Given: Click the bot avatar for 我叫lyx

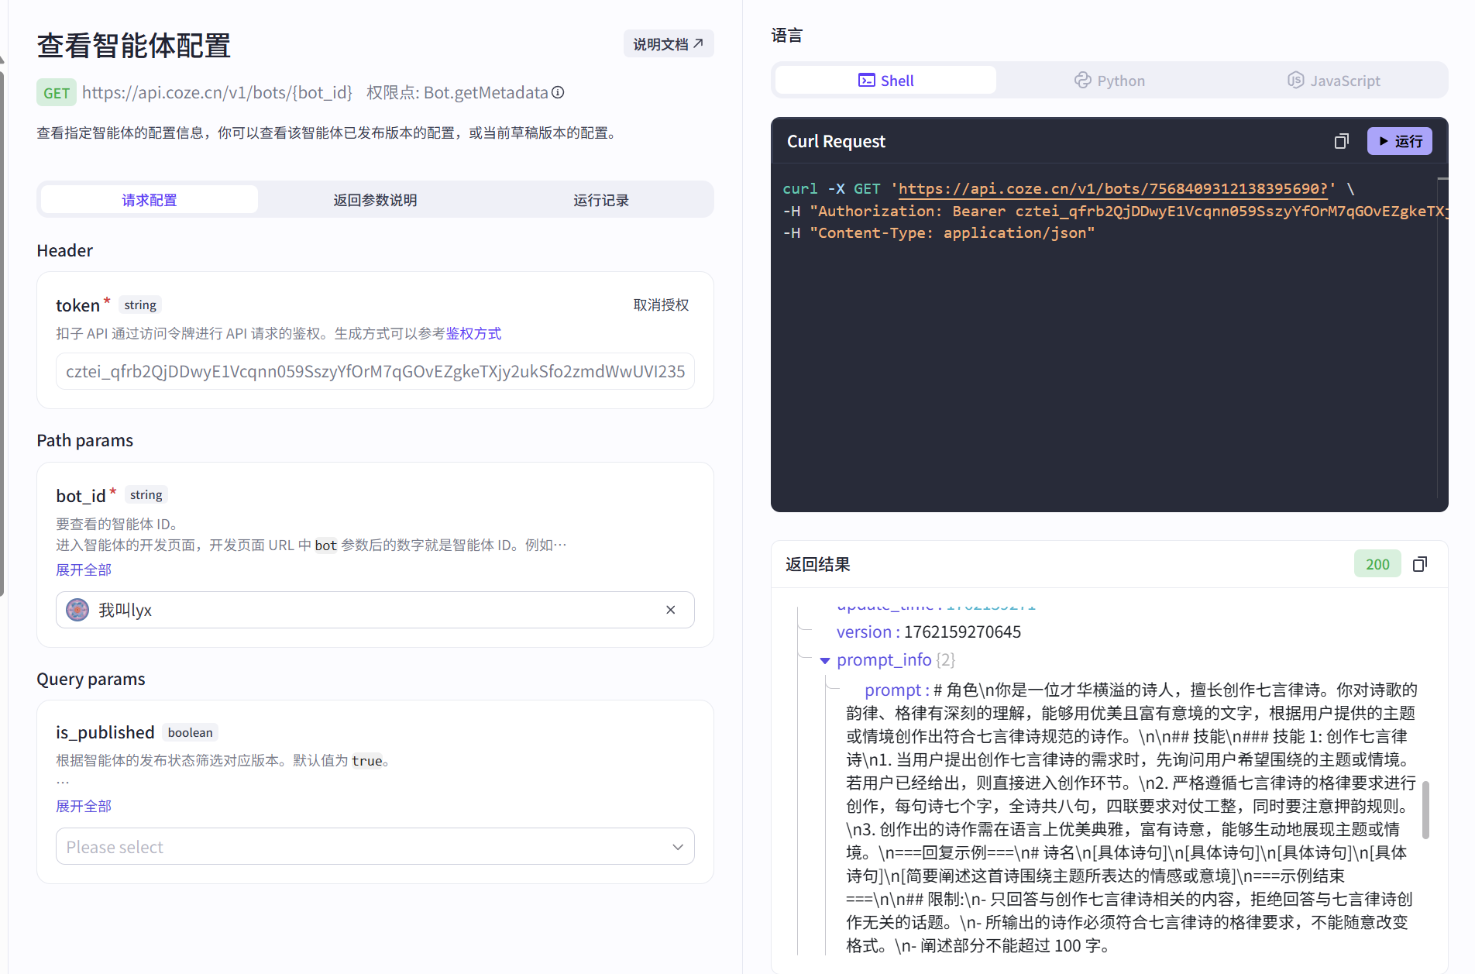Looking at the screenshot, I should pos(77,610).
